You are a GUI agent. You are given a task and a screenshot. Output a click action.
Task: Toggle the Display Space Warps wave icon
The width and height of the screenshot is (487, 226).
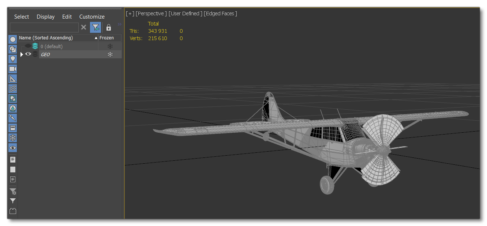(13, 89)
